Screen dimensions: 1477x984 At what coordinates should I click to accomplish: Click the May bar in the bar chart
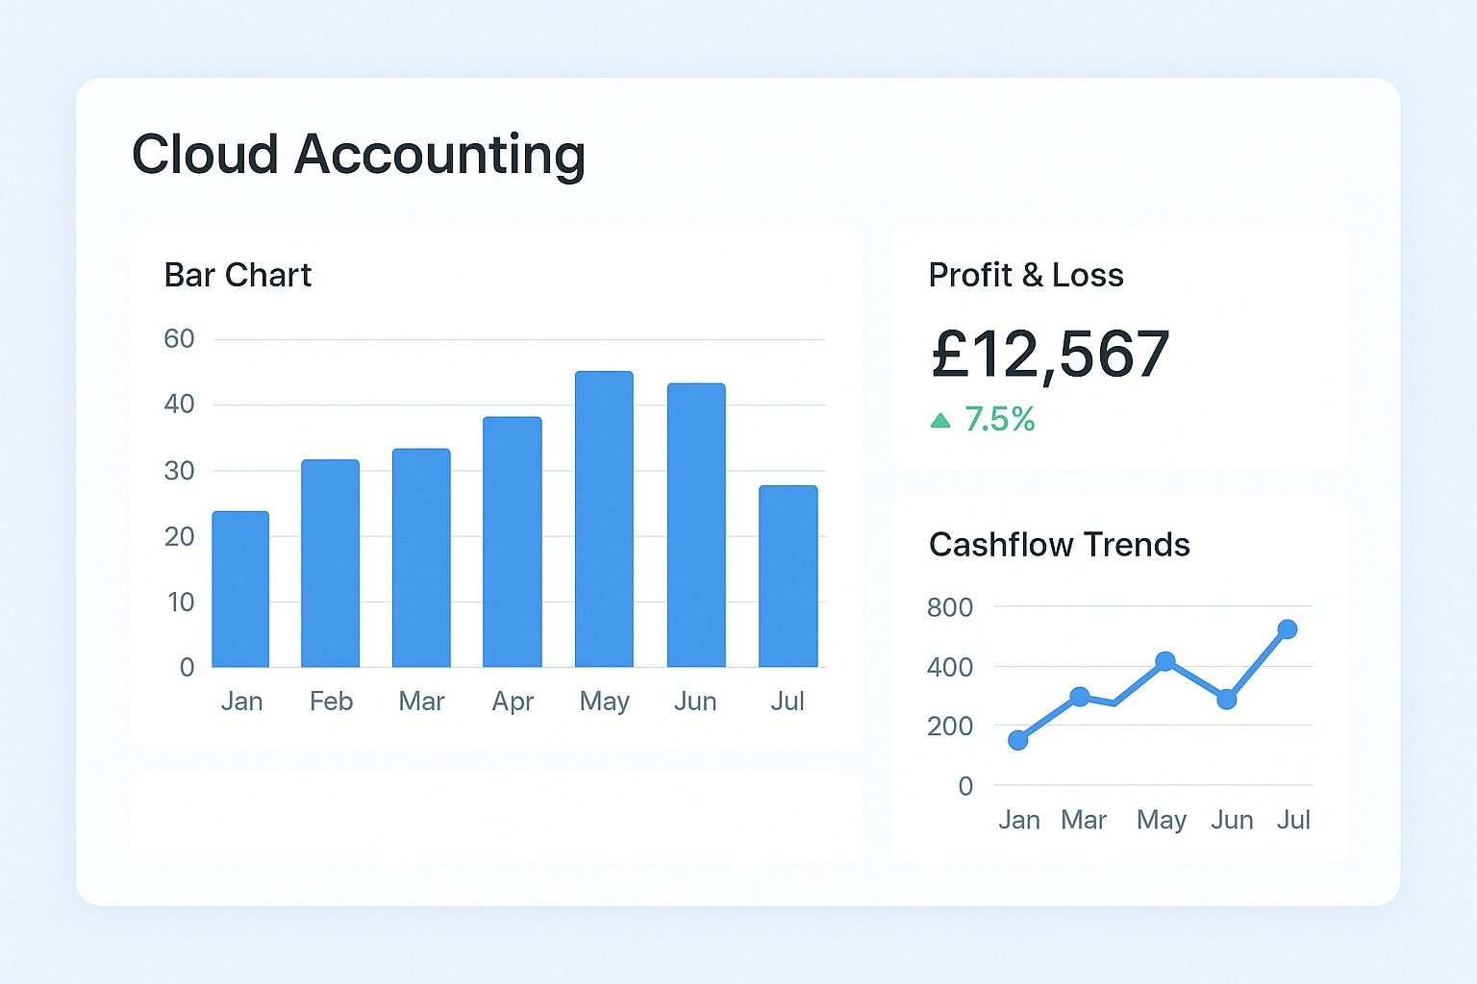(x=604, y=519)
